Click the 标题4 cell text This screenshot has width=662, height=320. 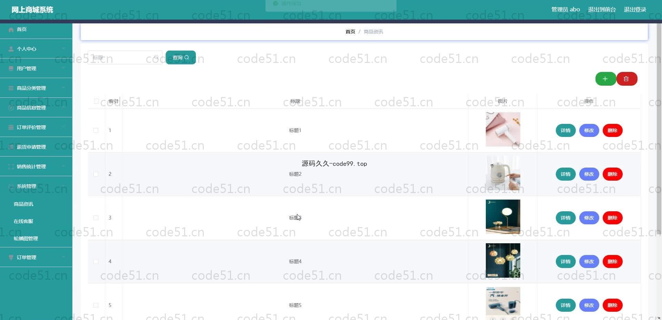click(x=295, y=262)
